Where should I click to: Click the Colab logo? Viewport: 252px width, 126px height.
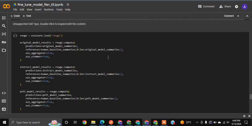(x=7, y=7)
